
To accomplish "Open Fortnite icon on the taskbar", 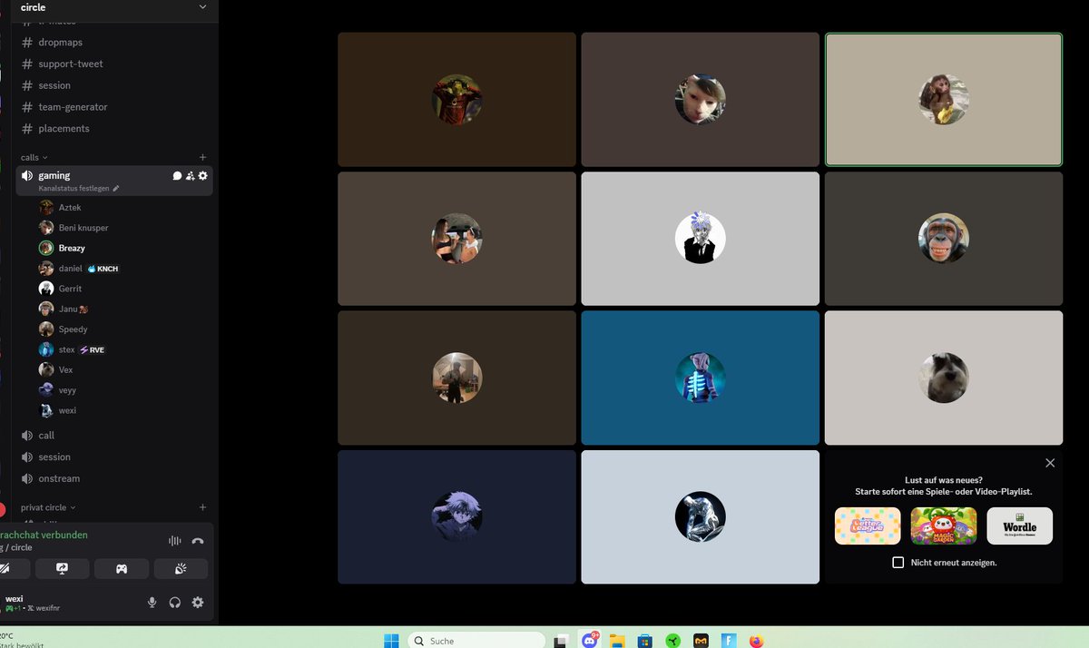I will pyautogui.click(x=729, y=641).
